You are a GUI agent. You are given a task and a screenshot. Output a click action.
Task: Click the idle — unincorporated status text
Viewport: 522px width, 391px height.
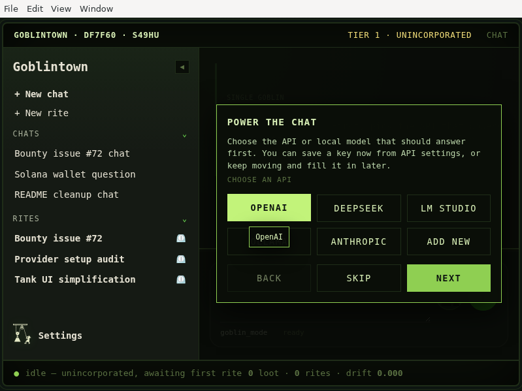[133, 373]
